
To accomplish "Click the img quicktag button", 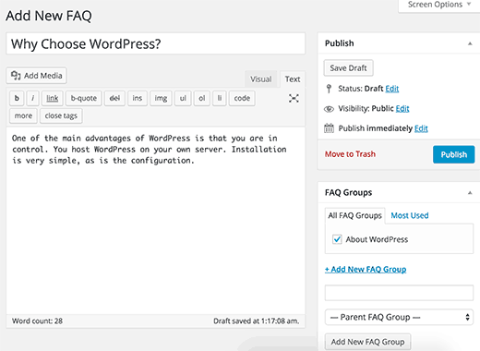I will point(161,98).
